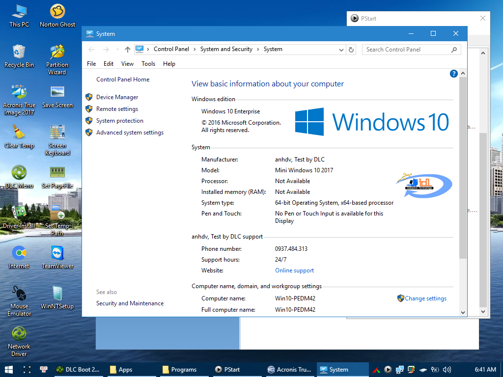Refresh the System control panel page
The image size is (503, 377).
point(351,50)
